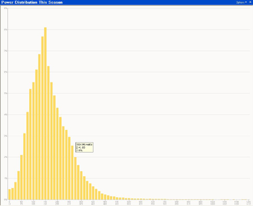253x206 pixels.
Task: Click the rising bar just above 4% gridline
Action: (x=28, y=156)
